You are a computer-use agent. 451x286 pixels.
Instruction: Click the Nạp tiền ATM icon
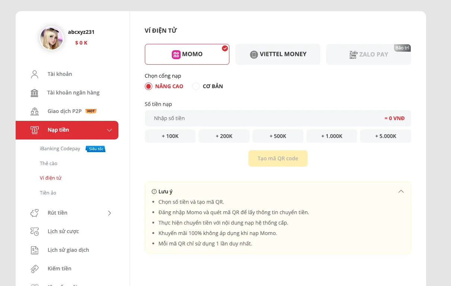tap(35, 130)
